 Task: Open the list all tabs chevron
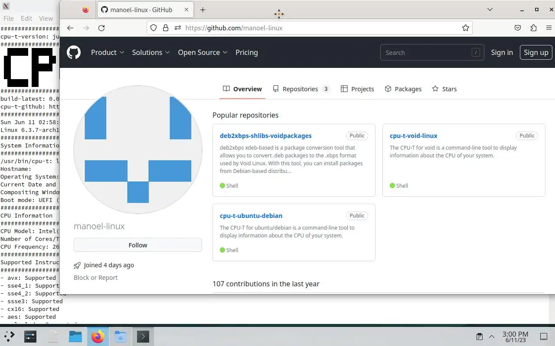point(490,10)
